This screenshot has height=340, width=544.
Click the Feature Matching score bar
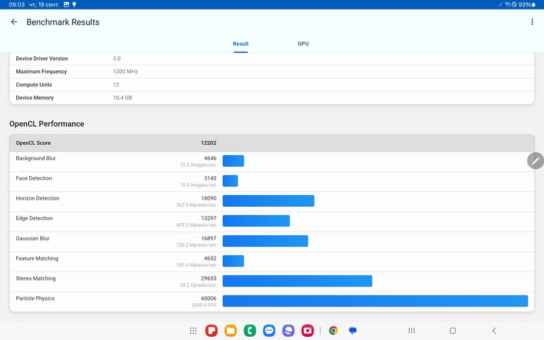coord(233,260)
